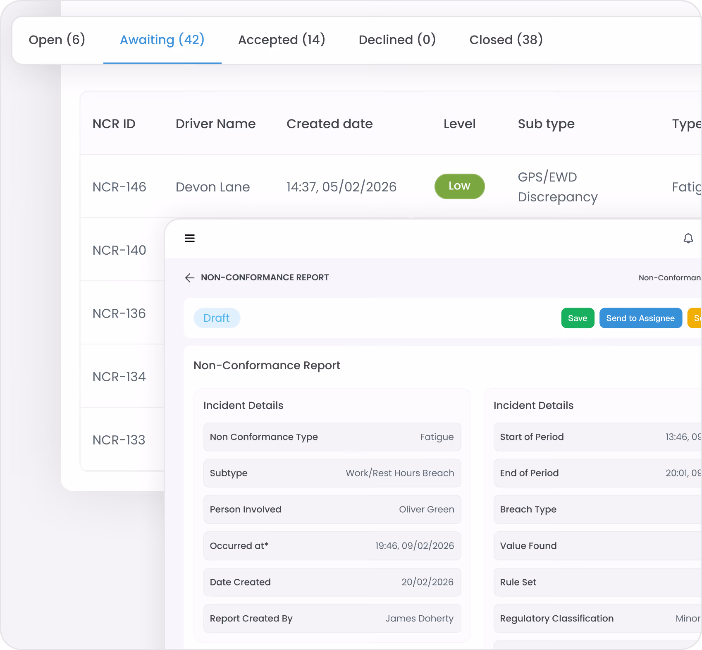Click the Level column header
Viewport: 702px width, 650px height.
click(x=459, y=124)
